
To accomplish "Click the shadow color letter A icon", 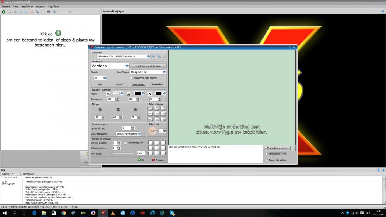I will click(x=150, y=93).
